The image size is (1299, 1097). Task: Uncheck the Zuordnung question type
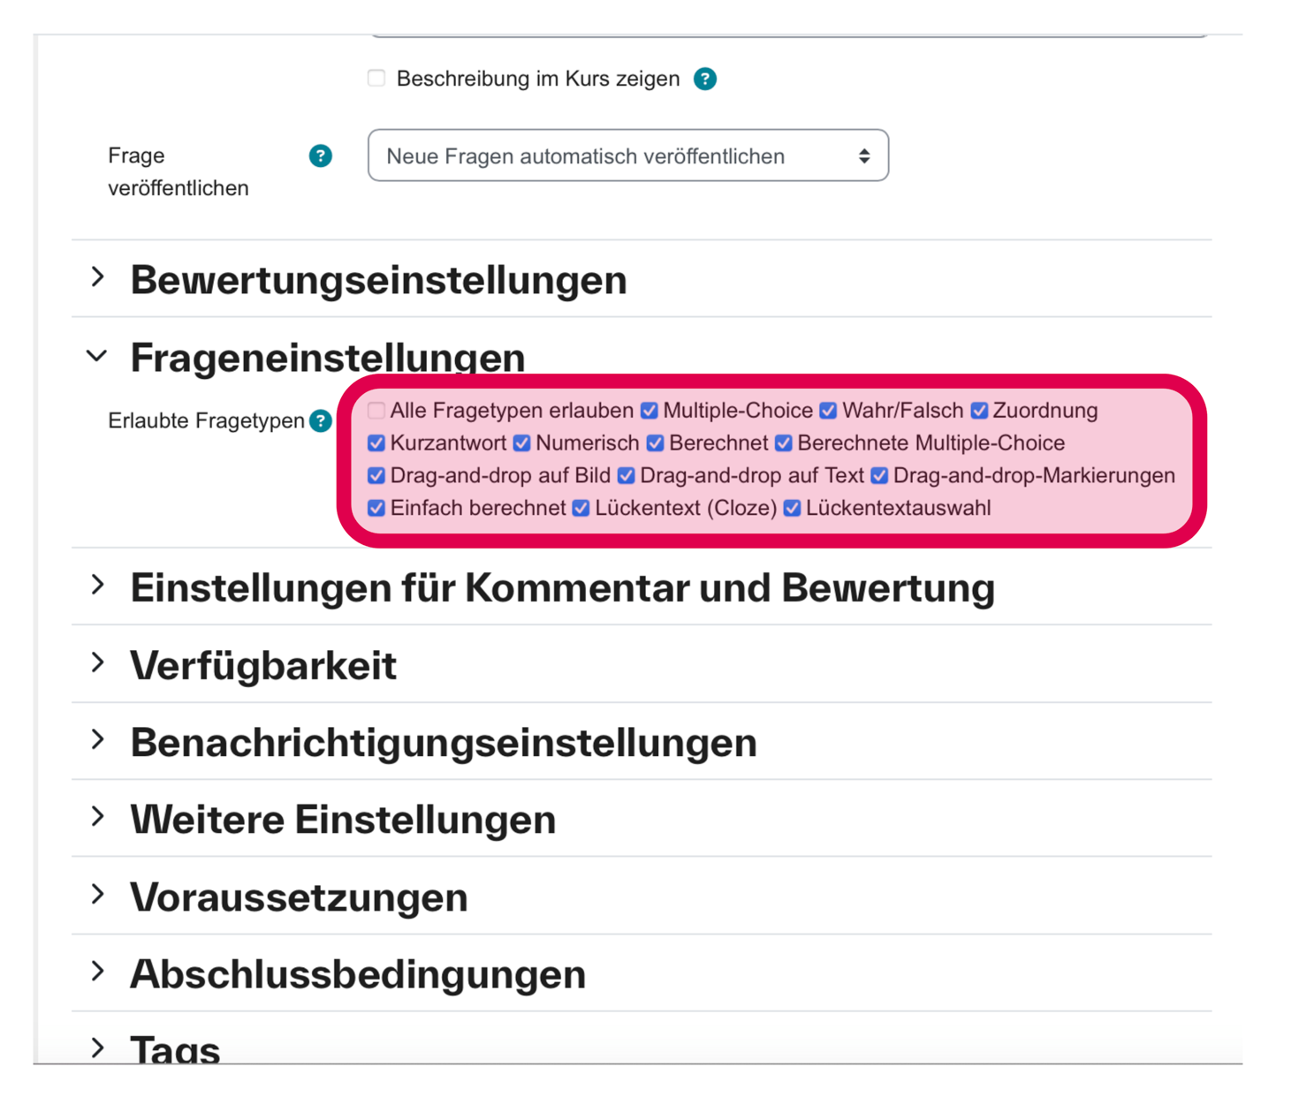coord(978,410)
